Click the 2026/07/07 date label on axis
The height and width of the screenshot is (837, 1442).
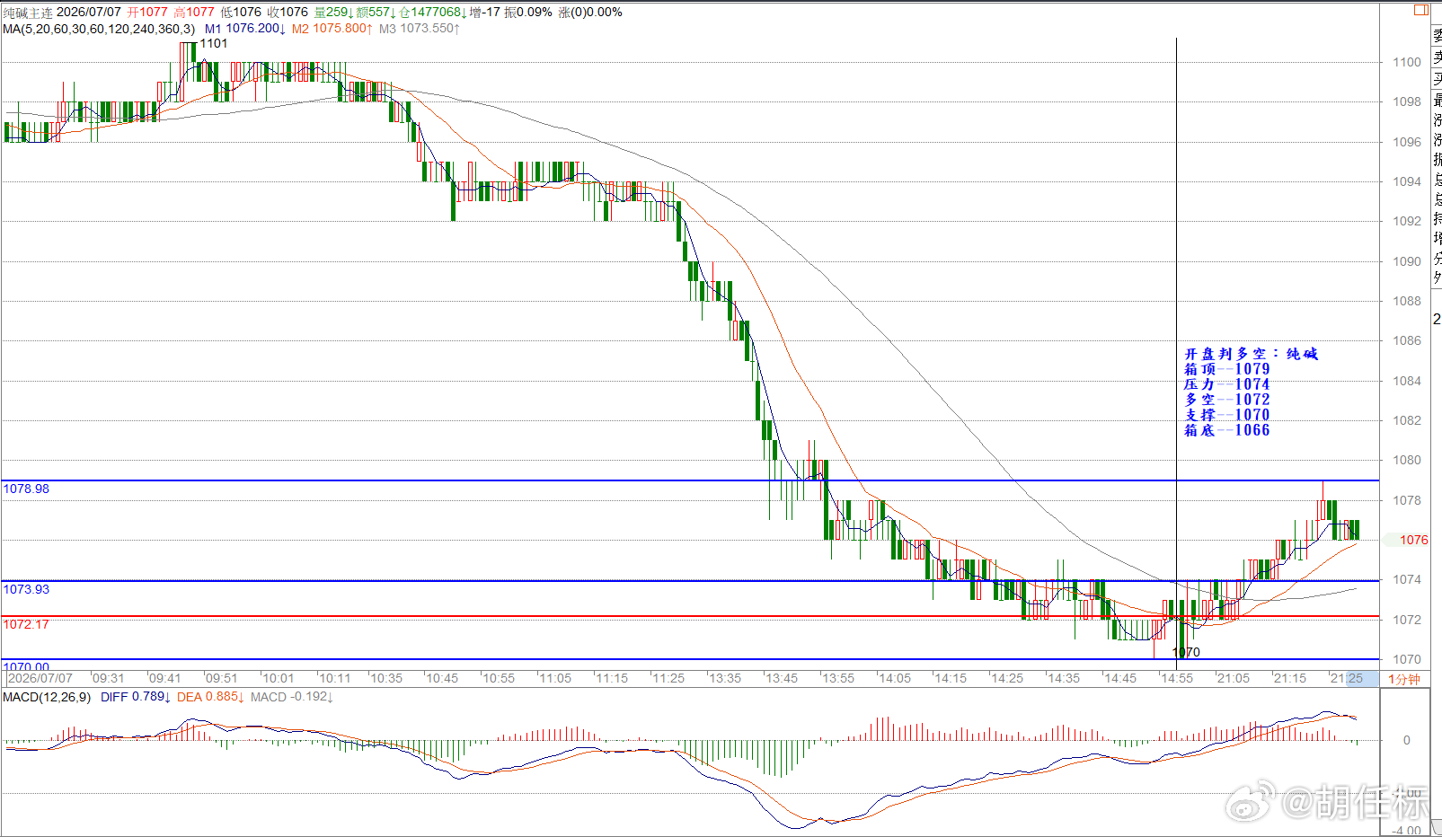40,678
